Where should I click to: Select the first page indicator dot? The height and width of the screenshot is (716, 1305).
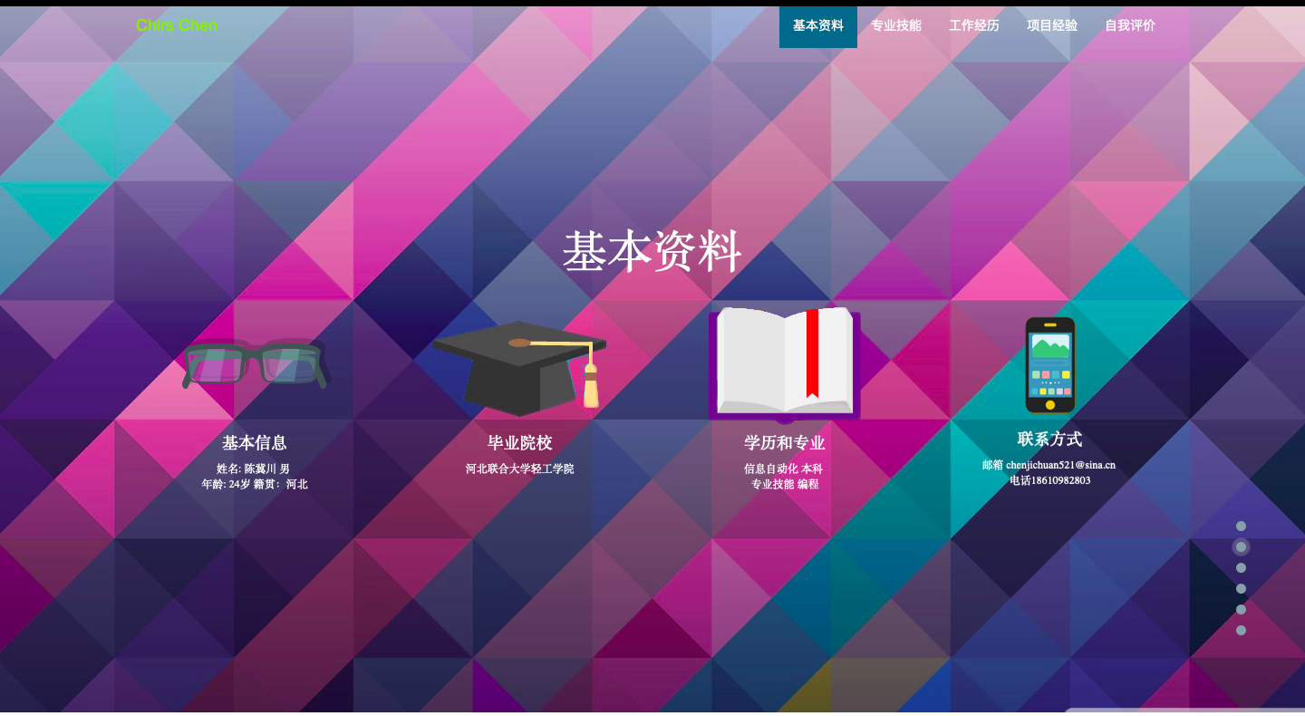pyautogui.click(x=1241, y=527)
